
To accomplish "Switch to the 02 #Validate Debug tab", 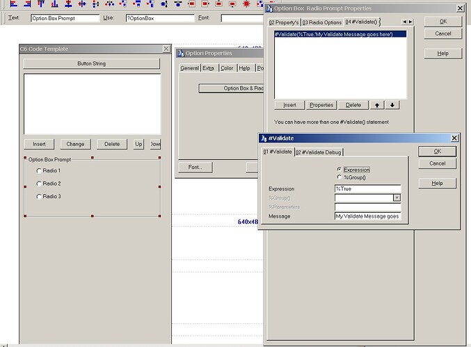I will point(319,152).
